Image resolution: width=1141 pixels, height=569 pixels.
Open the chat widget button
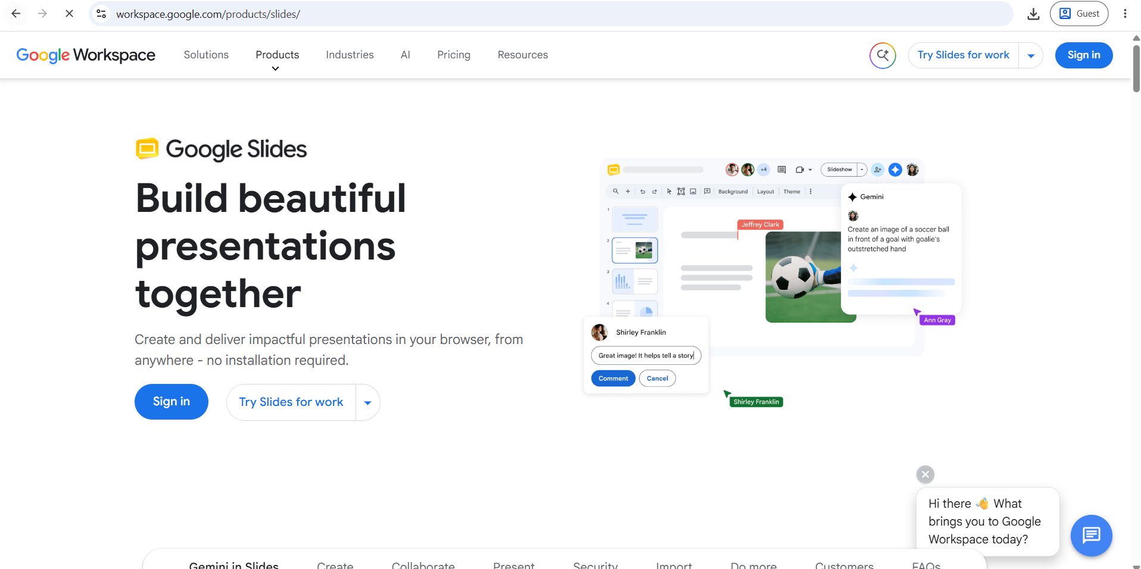coord(1091,535)
